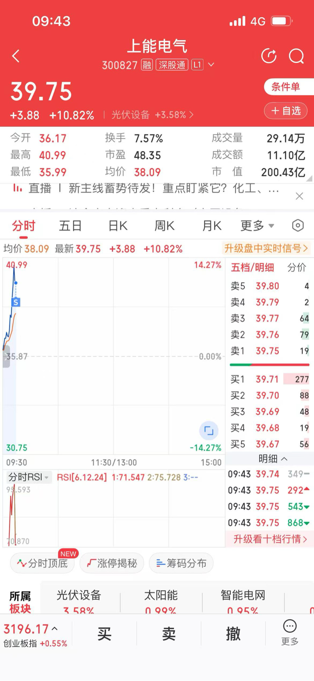The width and height of the screenshot is (314, 681).
Task: Expand chart to fullscreen icon
Action: (209, 430)
